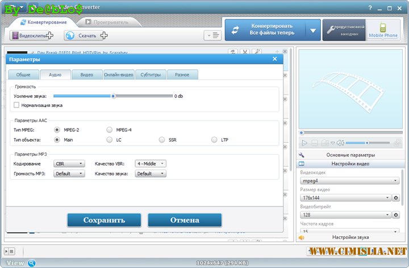Open the Видеокодек mpeg4 dropdown

coord(349,180)
